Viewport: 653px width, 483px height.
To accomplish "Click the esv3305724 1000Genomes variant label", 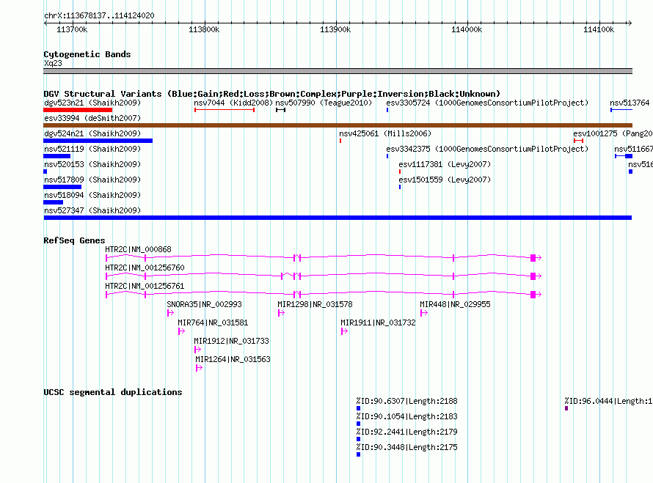I will (x=487, y=103).
